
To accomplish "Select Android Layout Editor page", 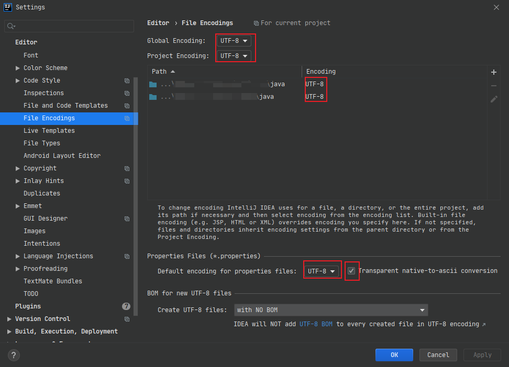I will tap(62, 156).
